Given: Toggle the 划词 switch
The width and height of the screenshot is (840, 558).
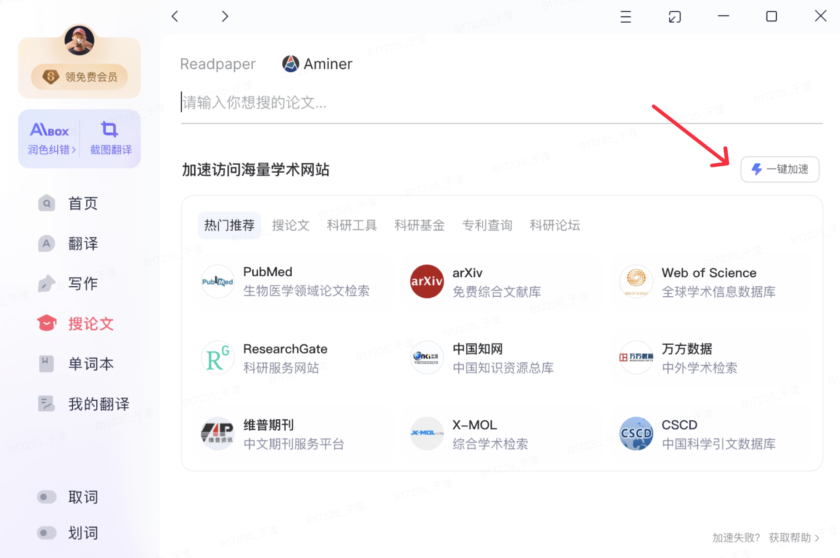Looking at the screenshot, I should pos(46,533).
